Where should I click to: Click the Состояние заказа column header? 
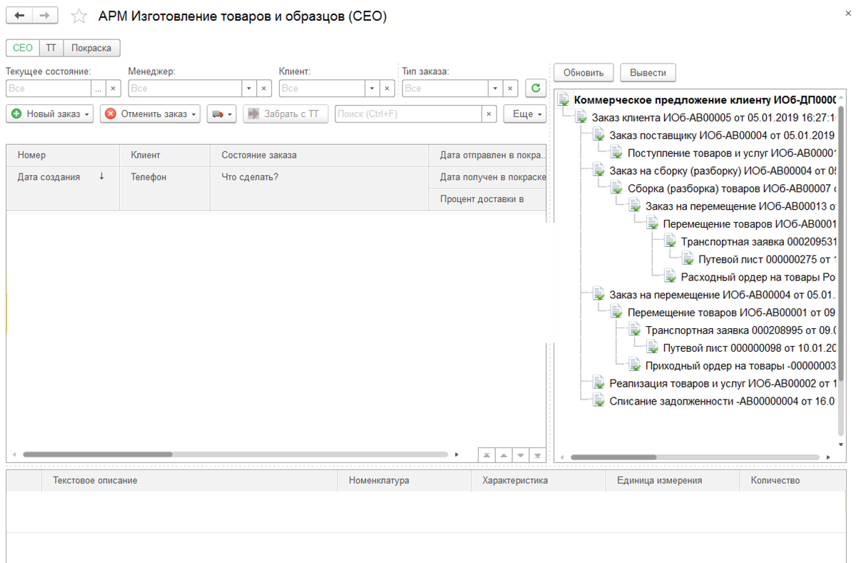tap(320, 155)
